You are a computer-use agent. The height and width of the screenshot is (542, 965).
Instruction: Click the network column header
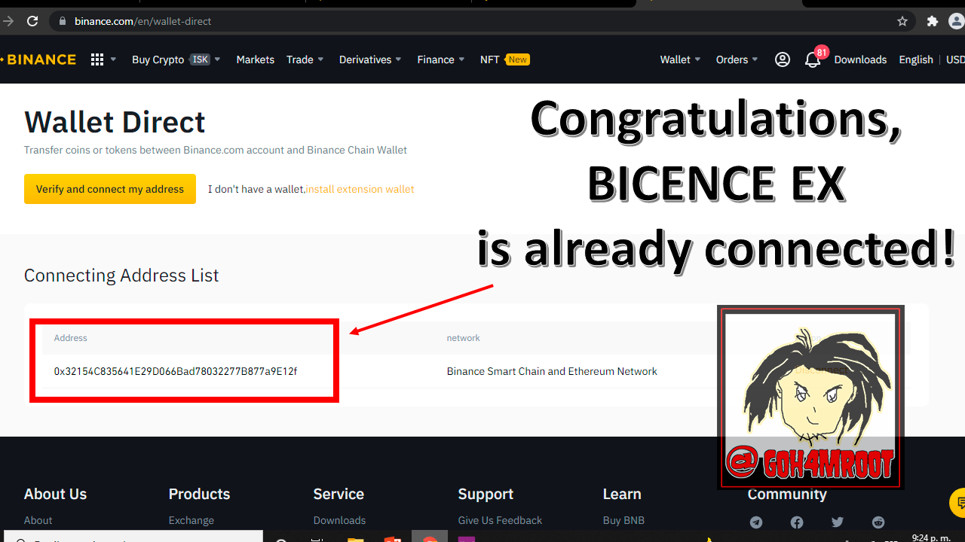464,338
